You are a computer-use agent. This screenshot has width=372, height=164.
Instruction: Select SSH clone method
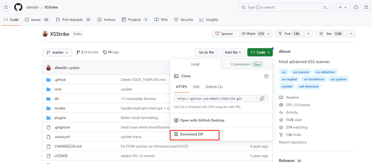[196, 87]
